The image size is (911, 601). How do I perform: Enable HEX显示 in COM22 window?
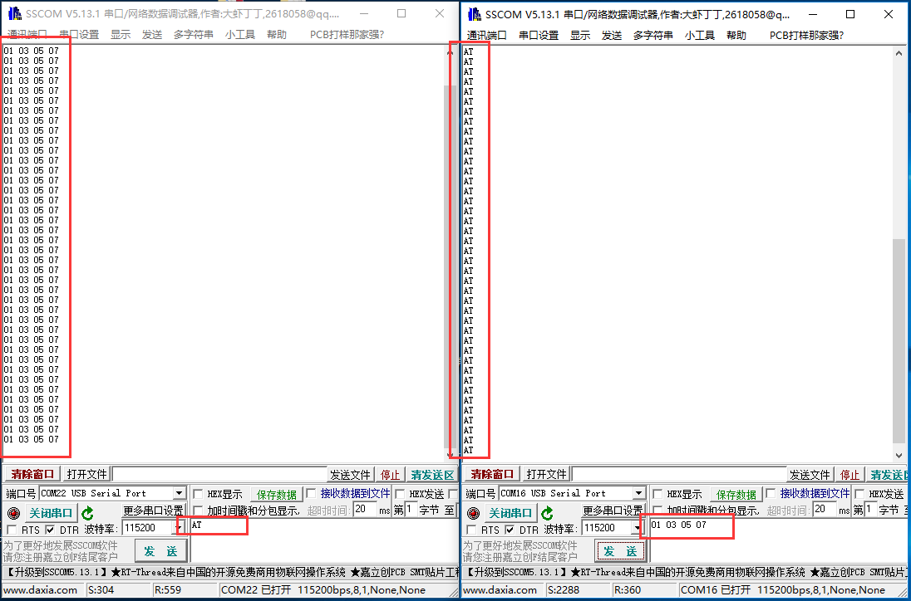pyautogui.click(x=198, y=494)
